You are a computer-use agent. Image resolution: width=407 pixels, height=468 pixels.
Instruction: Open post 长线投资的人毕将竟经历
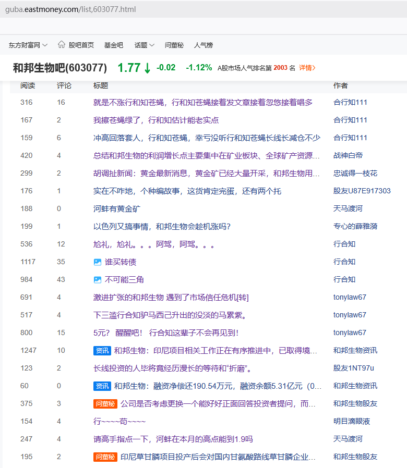pos(173,368)
